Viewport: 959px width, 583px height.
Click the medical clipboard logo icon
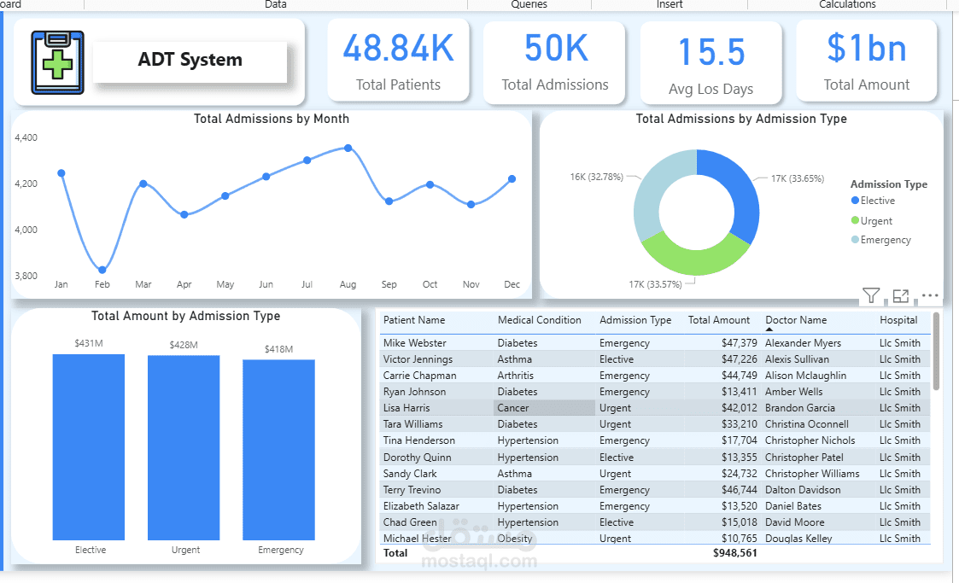[57, 63]
